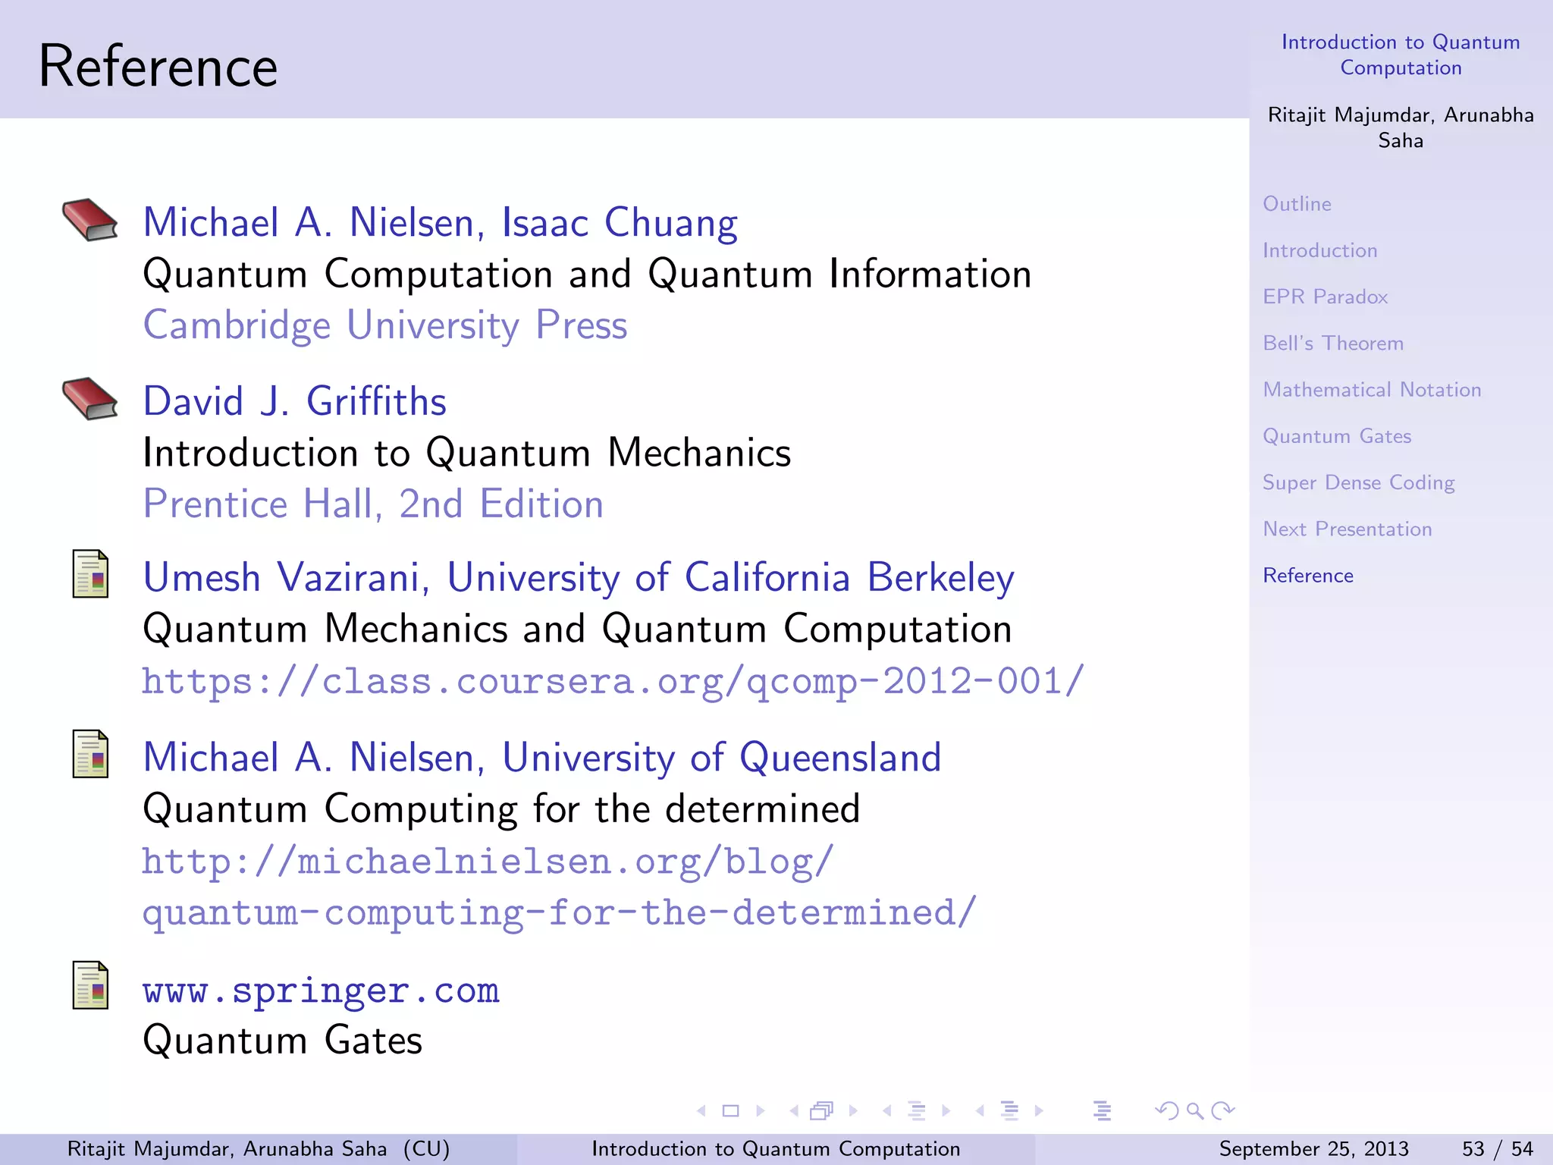
Task: Click the page counter 53 / 54
Action: [1498, 1149]
